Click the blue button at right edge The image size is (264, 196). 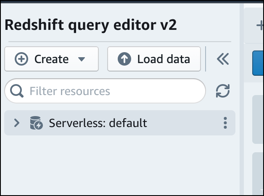point(258,63)
